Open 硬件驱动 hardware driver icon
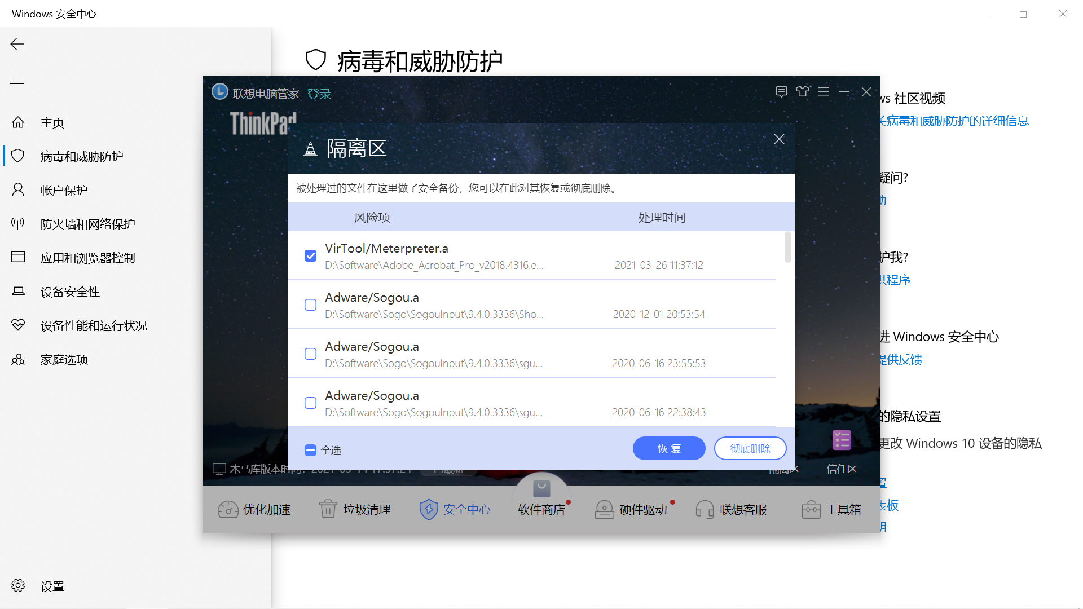Viewport: 1083px width, 609px height. (x=604, y=509)
